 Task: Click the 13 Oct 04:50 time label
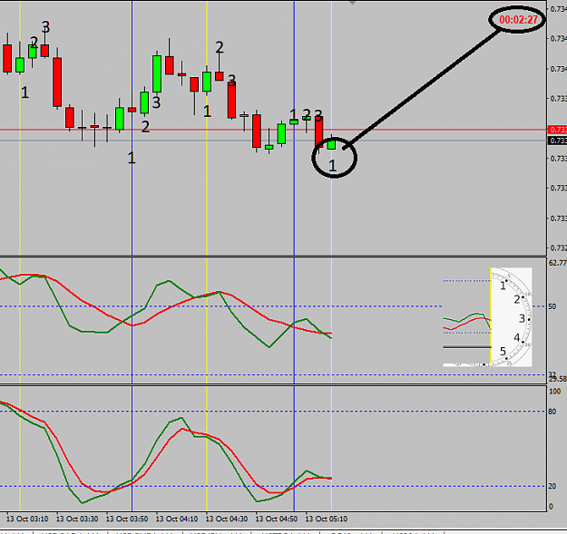click(277, 519)
